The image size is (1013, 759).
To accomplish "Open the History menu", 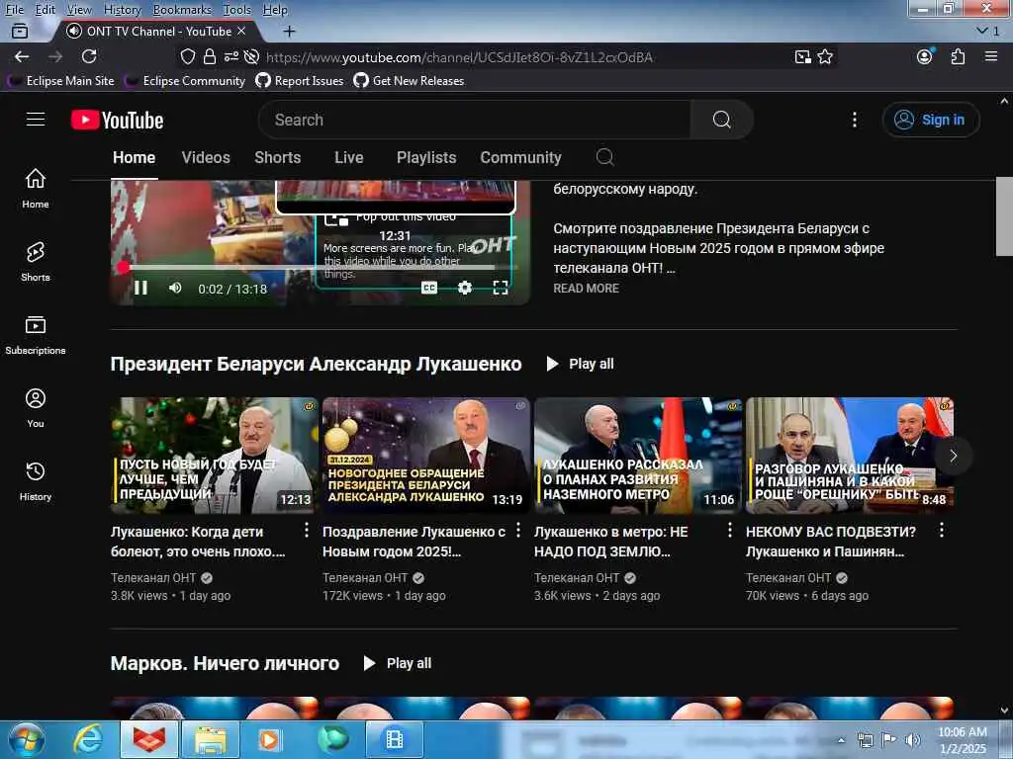I will pyautogui.click(x=122, y=10).
